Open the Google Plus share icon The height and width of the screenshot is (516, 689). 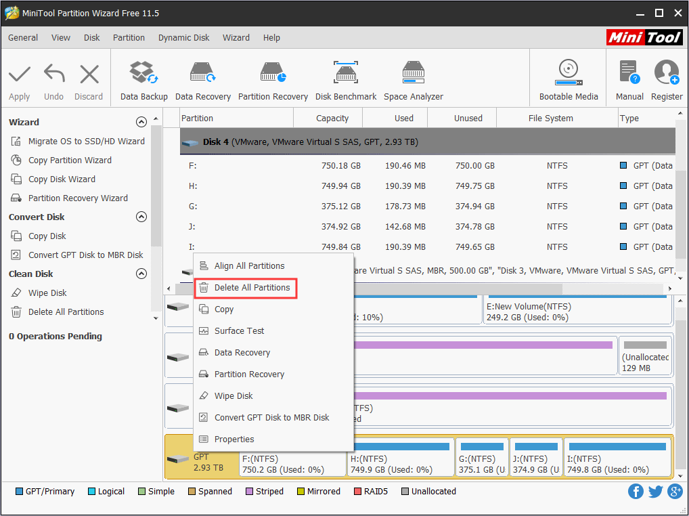tap(675, 492)
